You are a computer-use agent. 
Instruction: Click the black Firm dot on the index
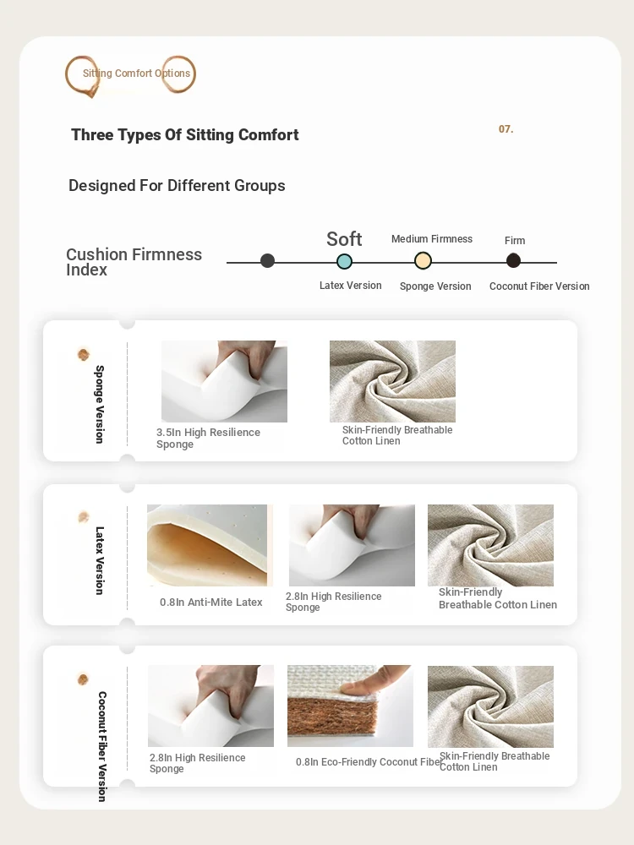pos(513,261)
